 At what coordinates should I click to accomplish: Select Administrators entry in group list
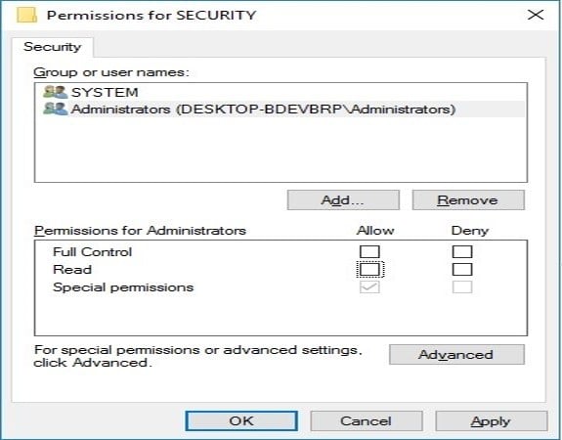click(283, 109)
